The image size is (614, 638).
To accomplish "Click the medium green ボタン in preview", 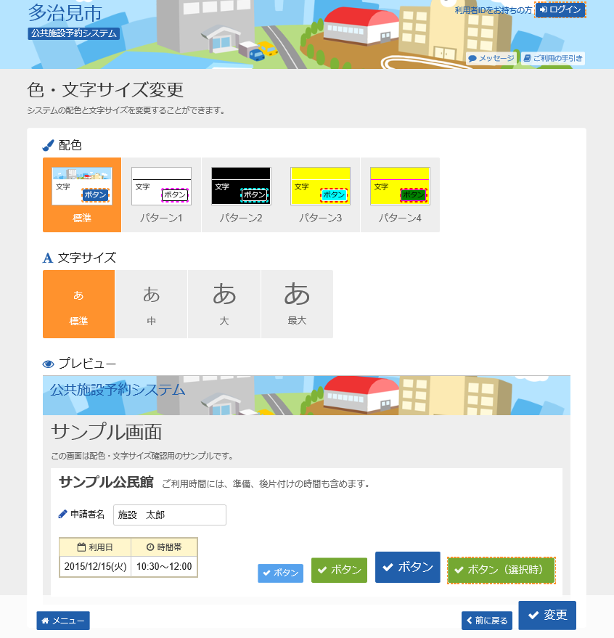I will pos(339,570).
